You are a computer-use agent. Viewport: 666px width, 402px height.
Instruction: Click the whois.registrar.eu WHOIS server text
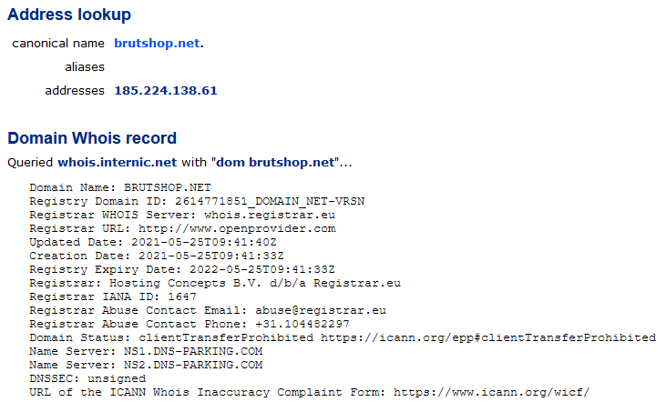(270, 215)
